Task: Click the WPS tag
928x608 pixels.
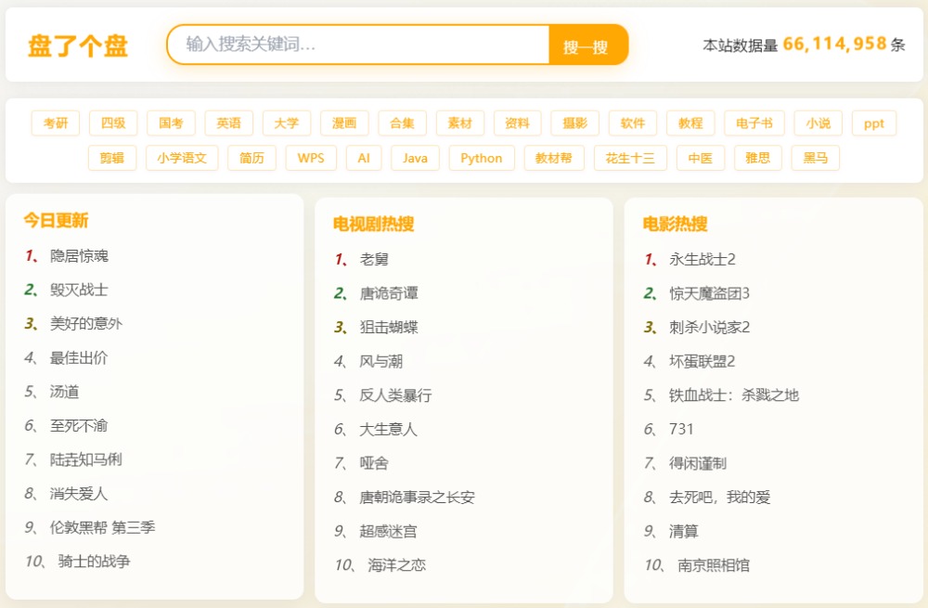Action: [311, 158]
